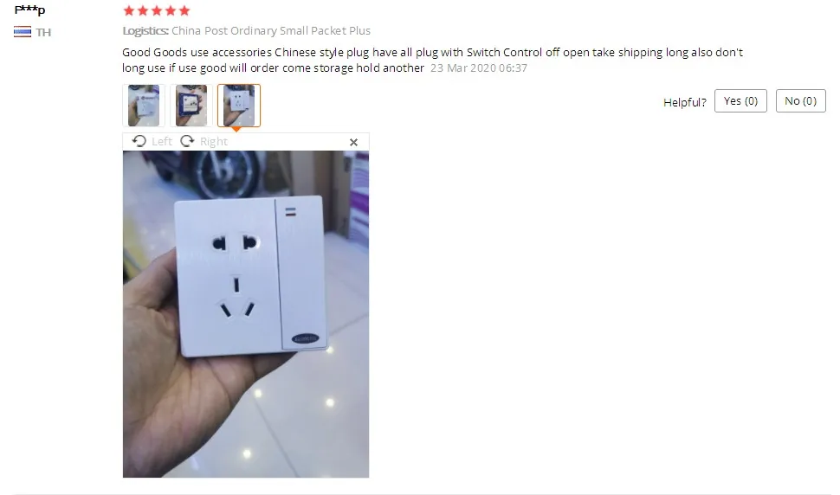840x495 pixels.
Task: Open the second review photo thumbnail
Action: pyautogui.click(x=191, y=106)
